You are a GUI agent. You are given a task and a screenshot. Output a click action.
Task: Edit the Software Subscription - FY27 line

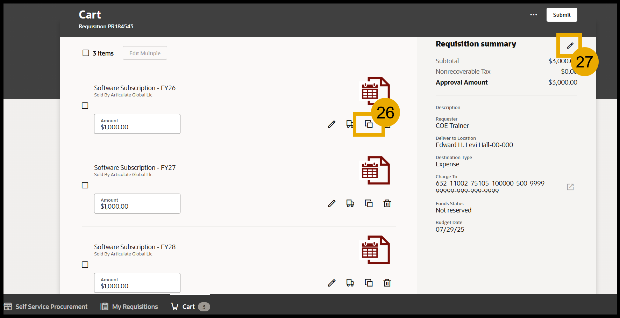point(332,203)
